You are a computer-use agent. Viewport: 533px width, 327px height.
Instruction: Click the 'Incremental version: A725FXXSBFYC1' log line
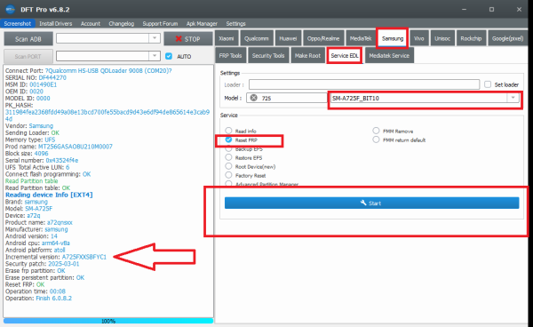pos(56,257)
